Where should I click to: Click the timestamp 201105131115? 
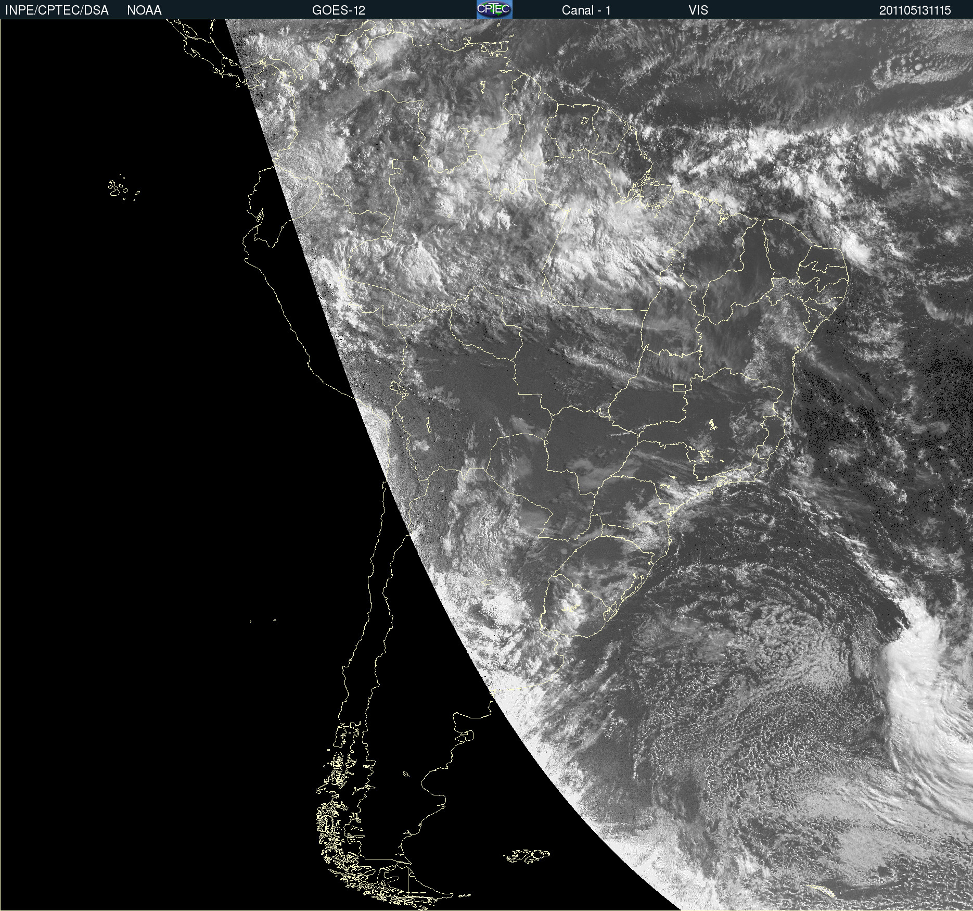(915, 10)
